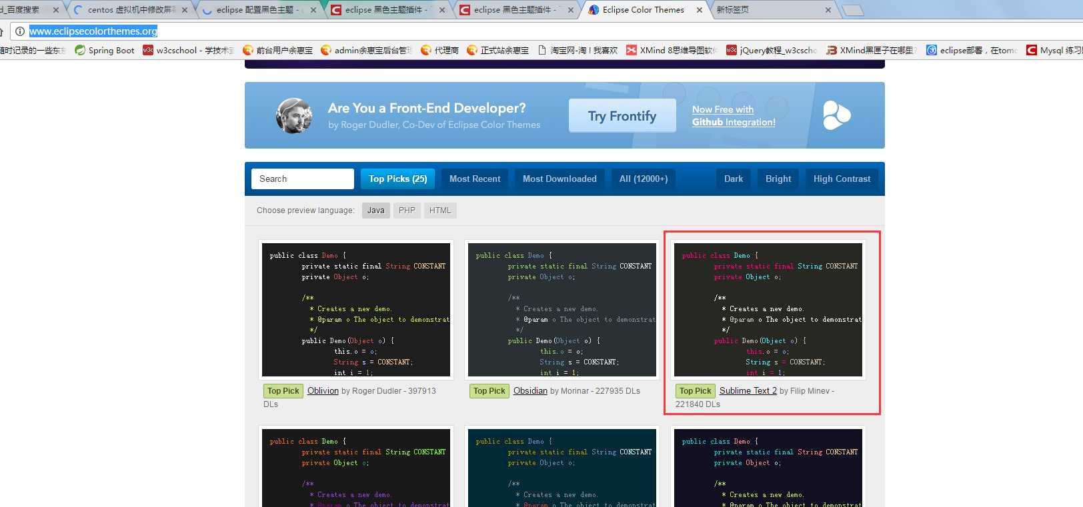Click the Sublime Text 2 preview thumbnail
This screenshot has height=507, width=1083.
[768, 310]
